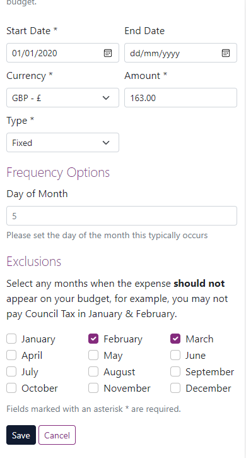Click the Cancel button

[57, 435]
